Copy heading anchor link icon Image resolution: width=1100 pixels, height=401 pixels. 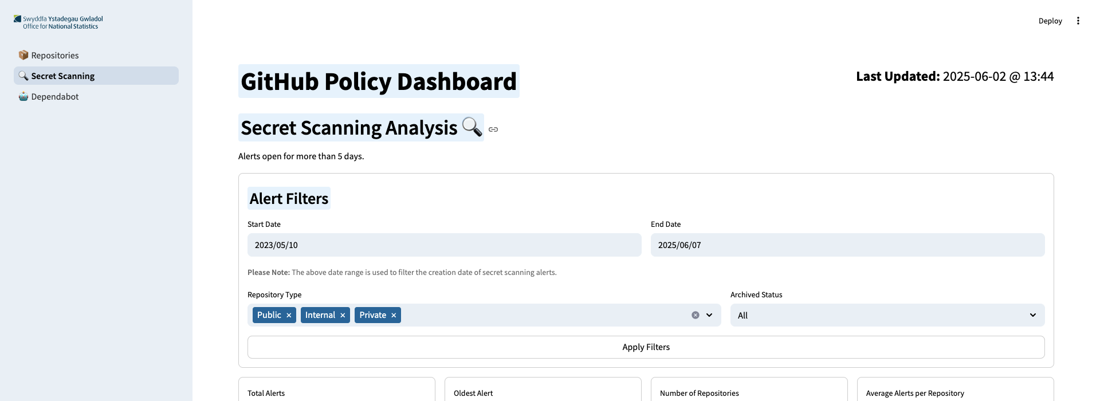click(x=493, y=129)
